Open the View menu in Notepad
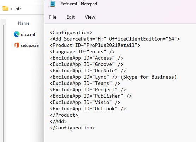This screenshot has width=196, height=142. [90, 17]
